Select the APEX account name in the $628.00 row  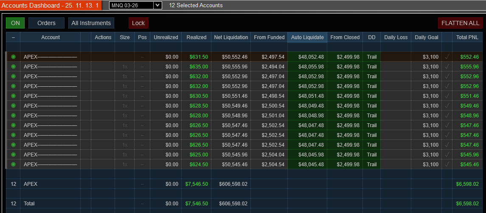coord(50,116)
